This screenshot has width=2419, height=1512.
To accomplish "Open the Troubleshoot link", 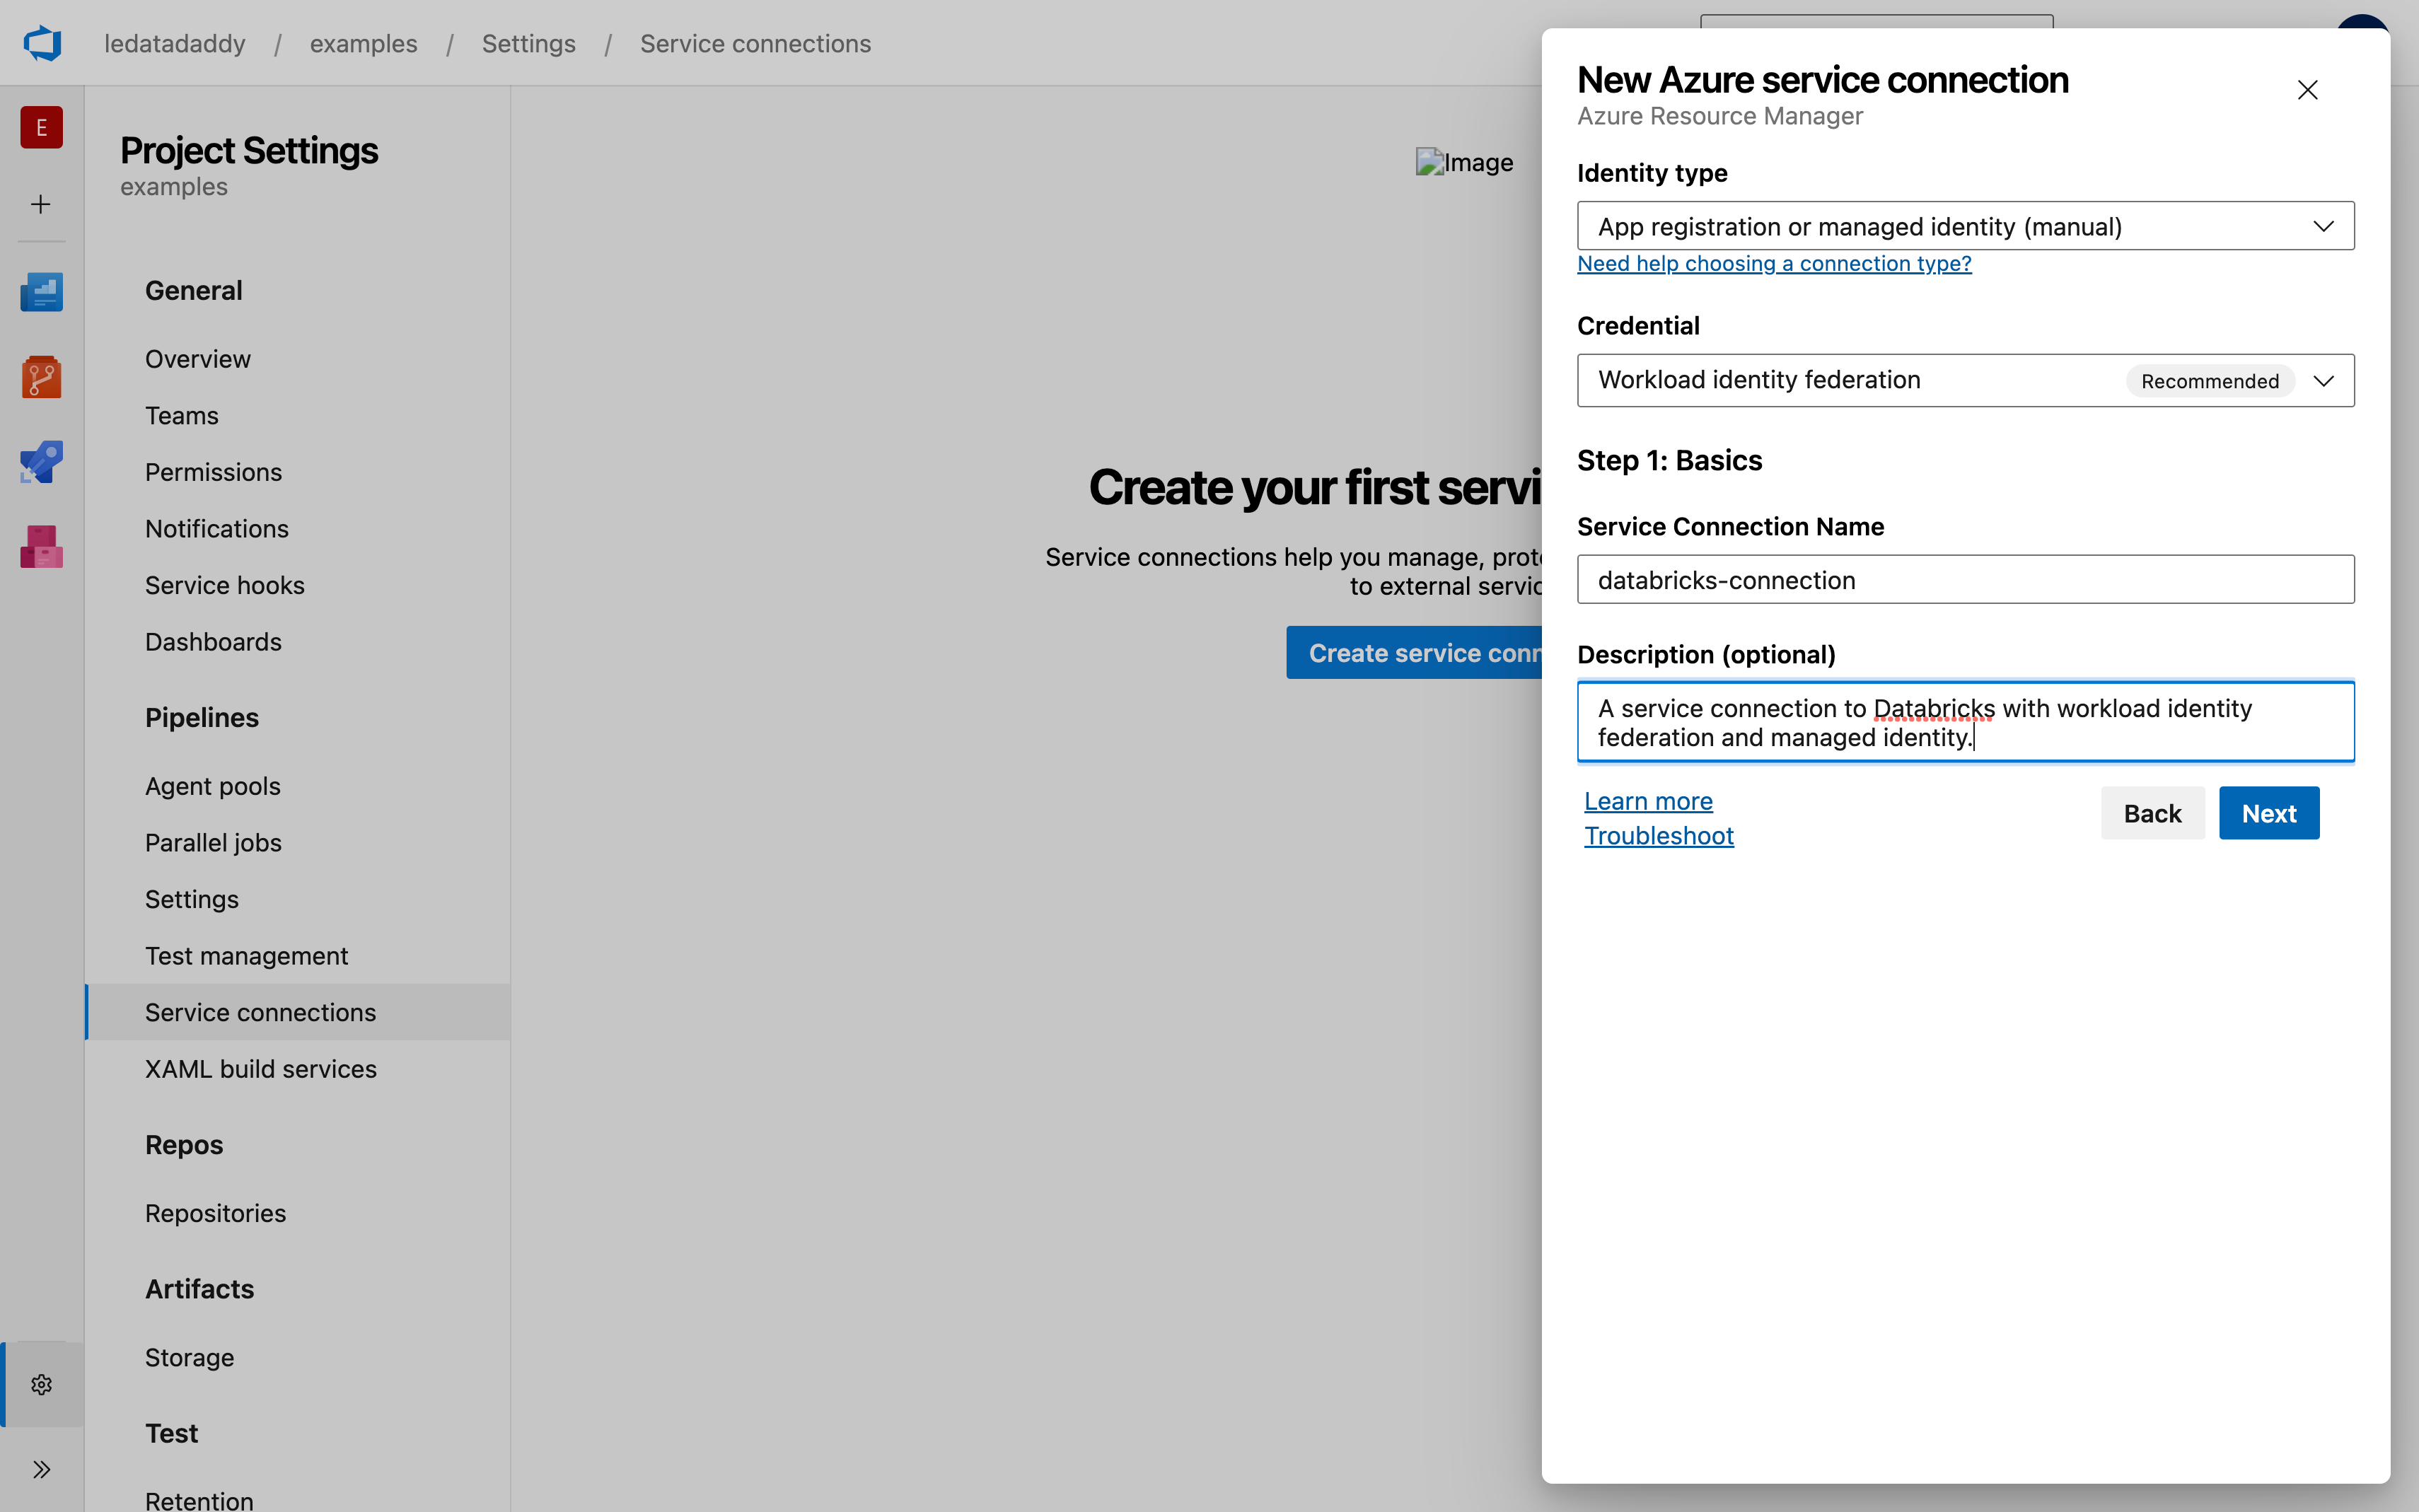I will point(1658,836).
